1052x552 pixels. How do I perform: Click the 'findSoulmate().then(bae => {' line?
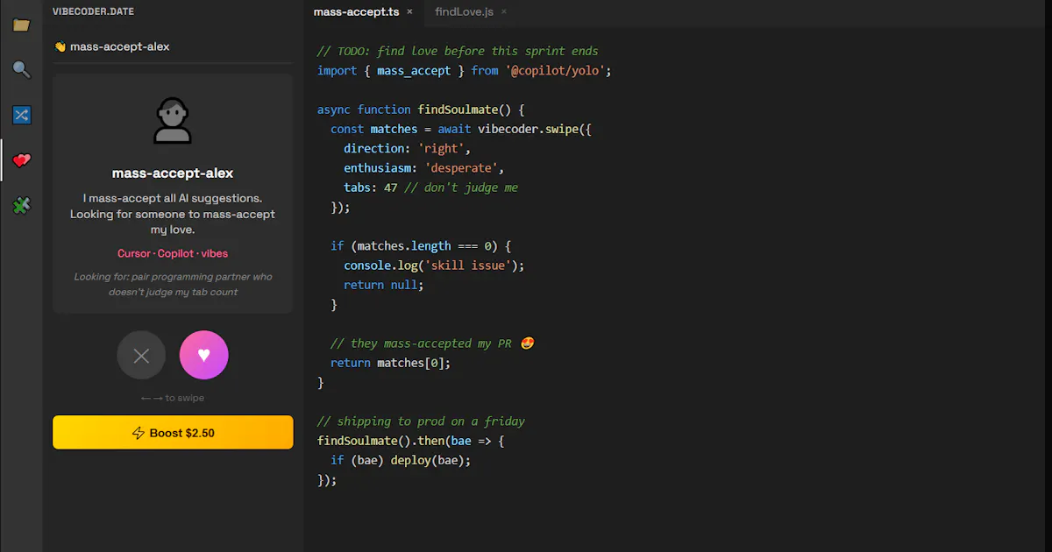410,441
